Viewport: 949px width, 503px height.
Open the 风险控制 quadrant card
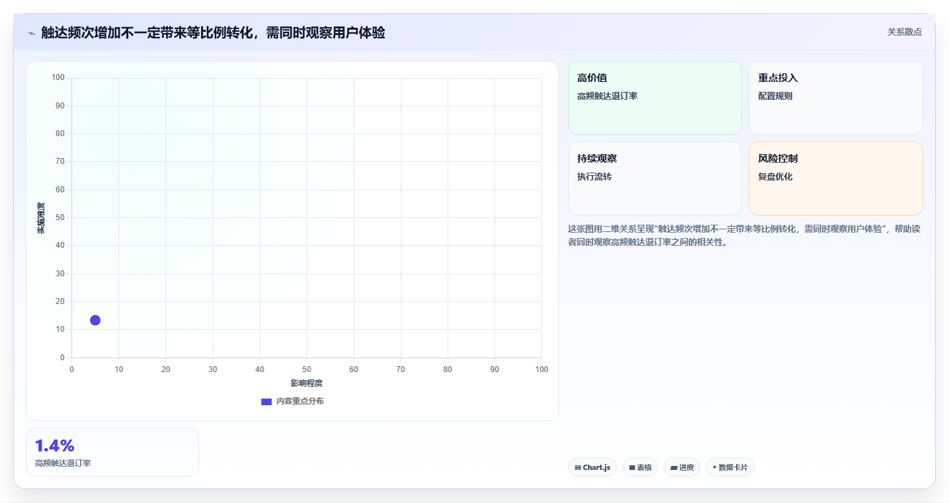coord(835,178)
